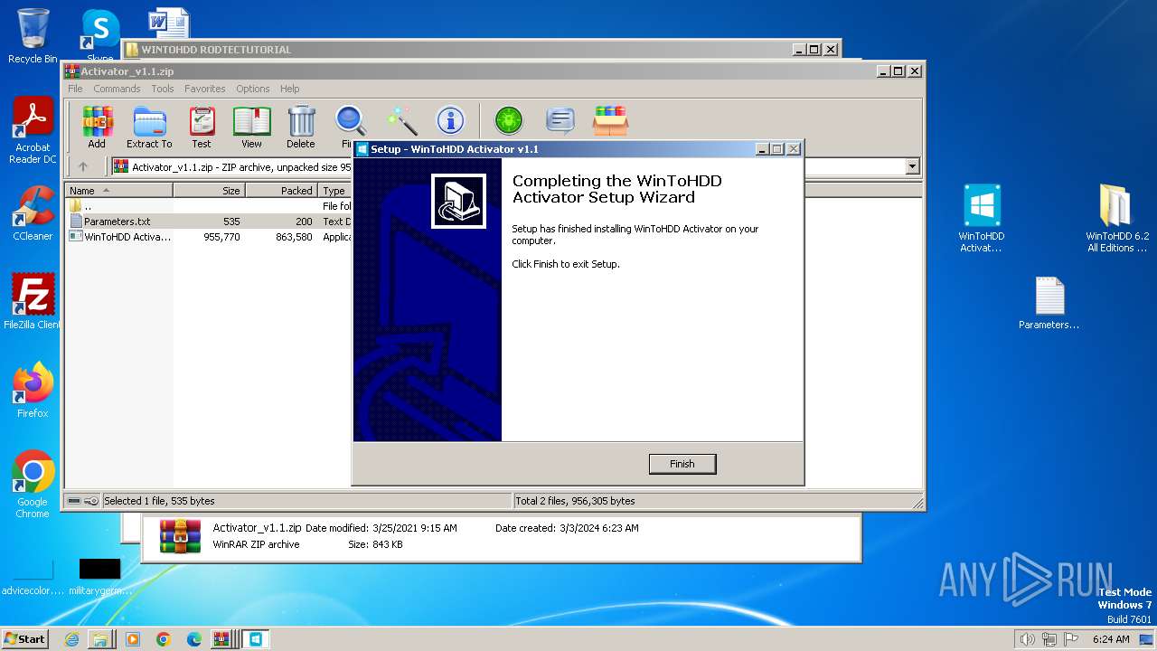Screen dimensions: 1157x651
Task: Click Activator_v1.1.zip archive icon in details pane
Action: 180,535
